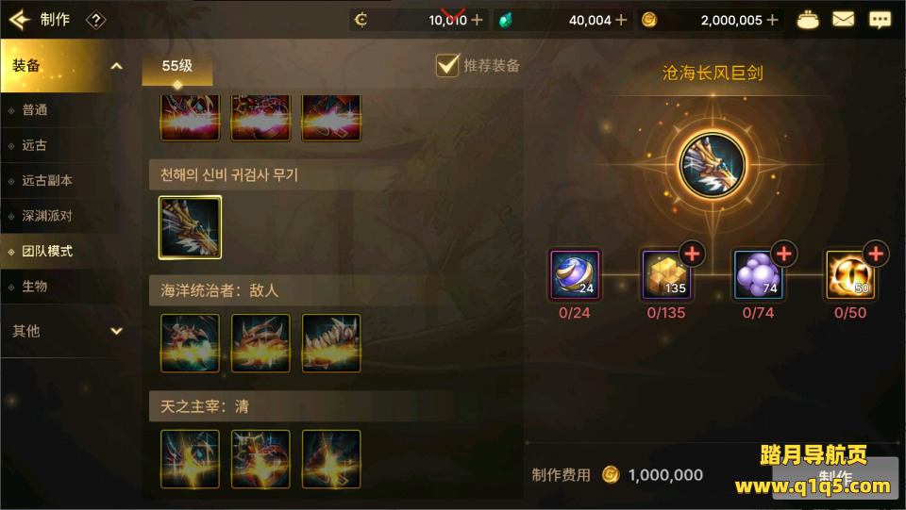Add green gems with plus button
Image resolution: width=906 pixels, height=510 pixels.
coord(621,20)
